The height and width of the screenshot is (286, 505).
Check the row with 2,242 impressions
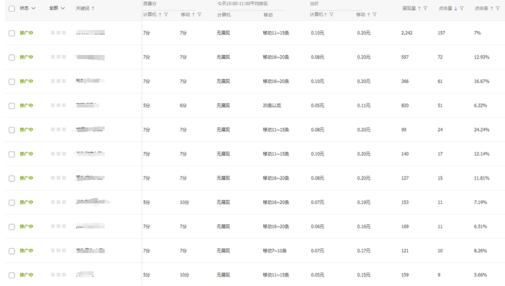11,33
